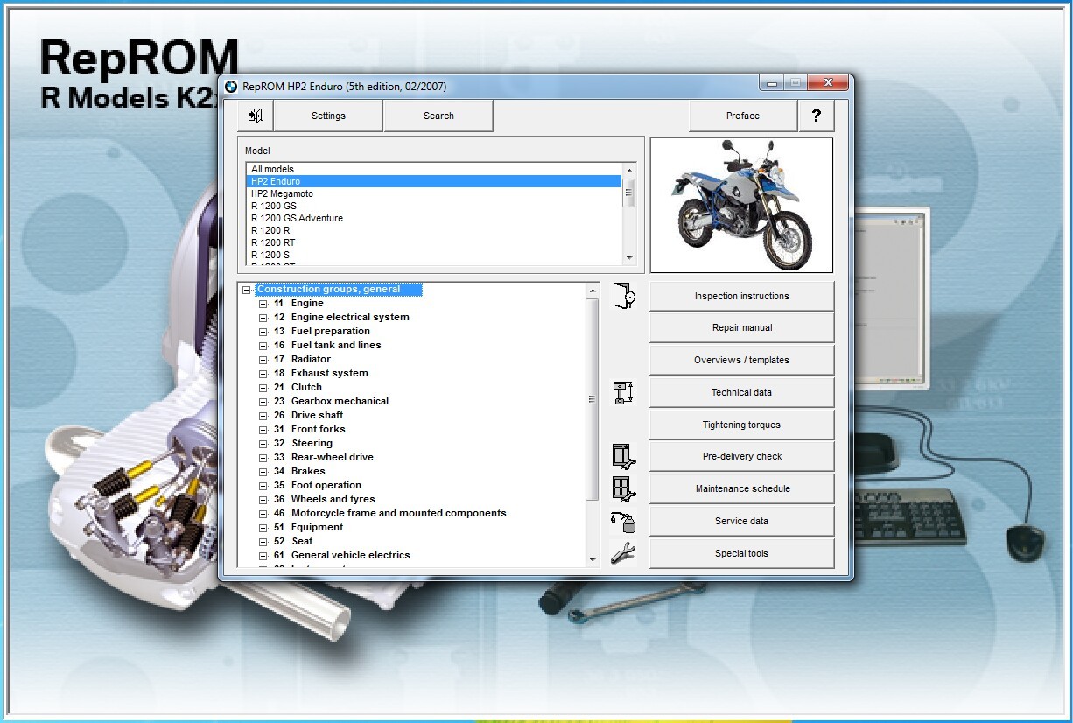Select R 1200 GS Adventure model
Image resolution: width=1073 pixels, height=723 pixels.
pyautogui.click(x=434, y=218)
